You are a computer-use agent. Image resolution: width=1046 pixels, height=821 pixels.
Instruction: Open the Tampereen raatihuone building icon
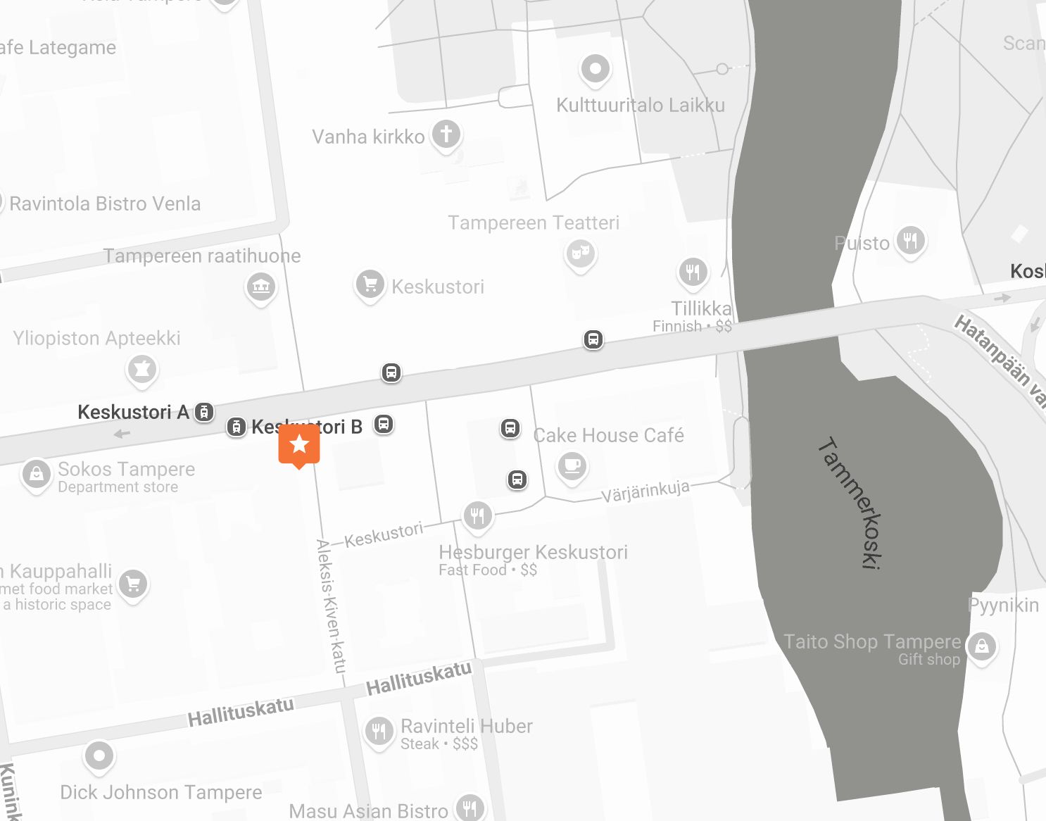tap(261, 287)
